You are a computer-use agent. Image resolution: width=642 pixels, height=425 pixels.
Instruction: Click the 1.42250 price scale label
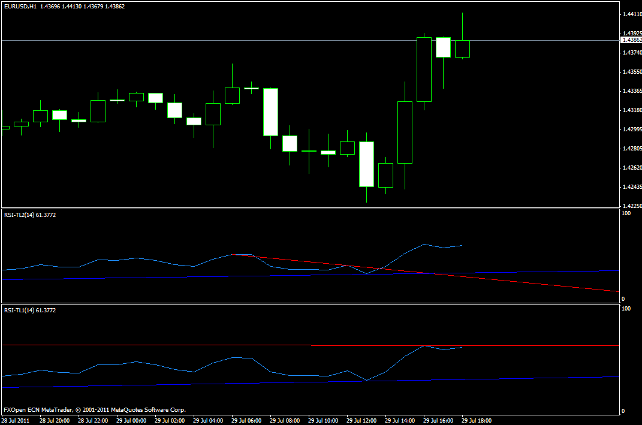[x=631, y=206]
